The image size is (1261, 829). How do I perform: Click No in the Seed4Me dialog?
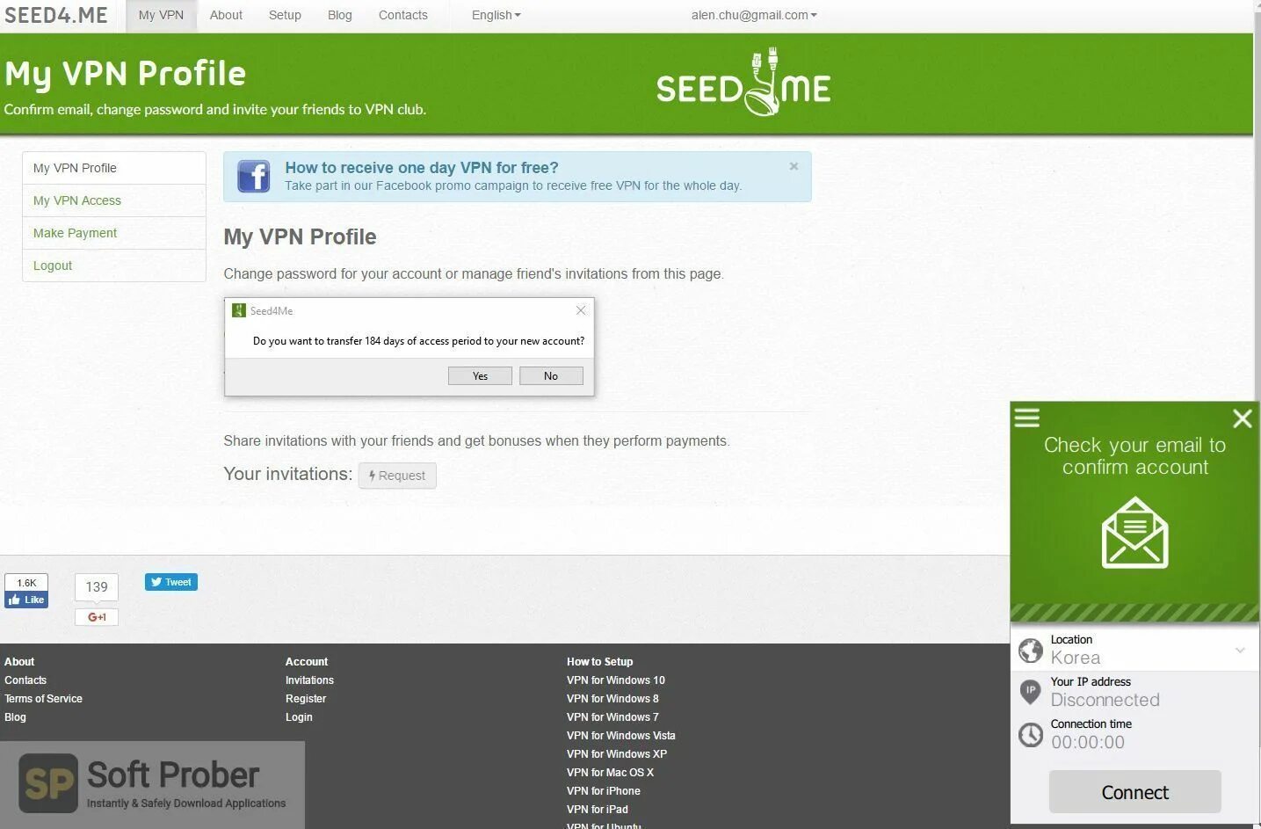tap(551, 375)
